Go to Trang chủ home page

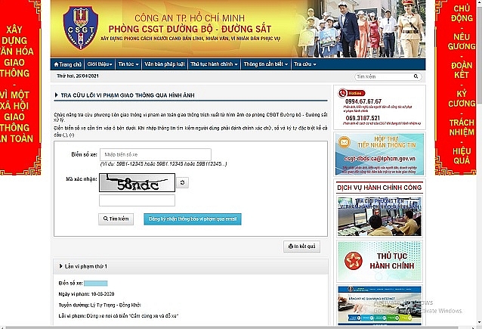pyautogui.click(x=68, y=65)
